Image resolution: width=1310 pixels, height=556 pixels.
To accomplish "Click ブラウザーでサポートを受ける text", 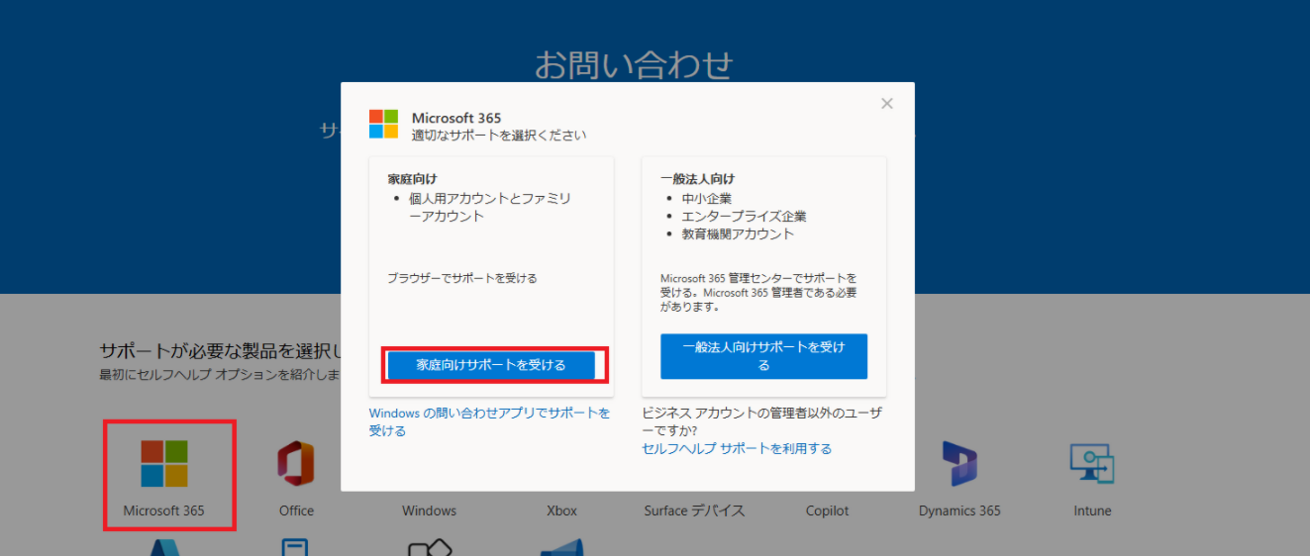I will click(x=462, y=278).
